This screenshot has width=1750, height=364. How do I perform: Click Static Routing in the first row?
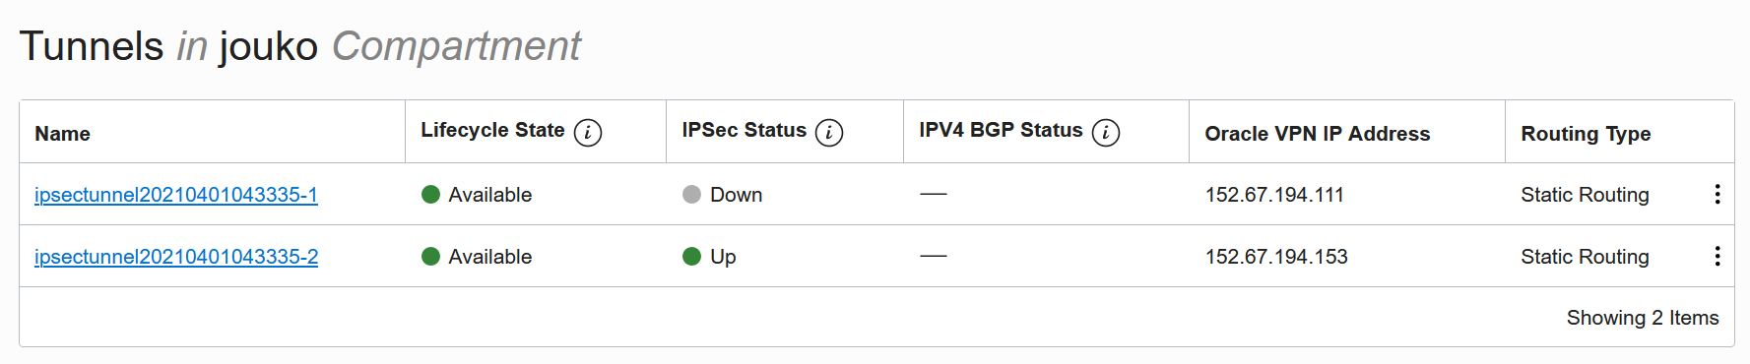coord(1585,195)
